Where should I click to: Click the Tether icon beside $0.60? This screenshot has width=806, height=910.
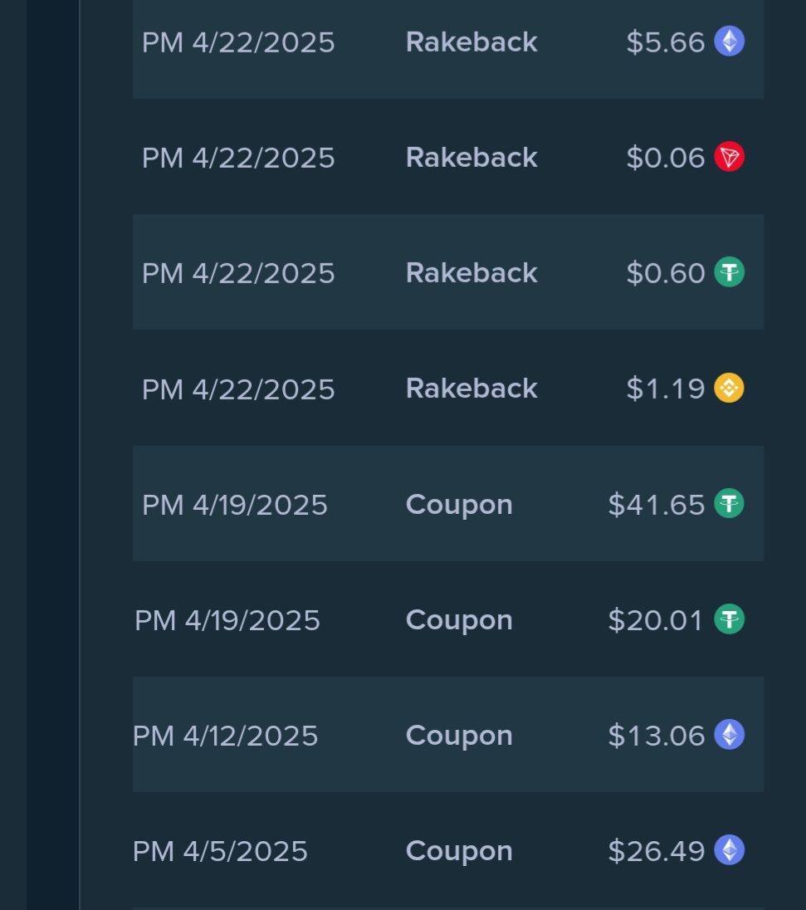tap(729, 272)
